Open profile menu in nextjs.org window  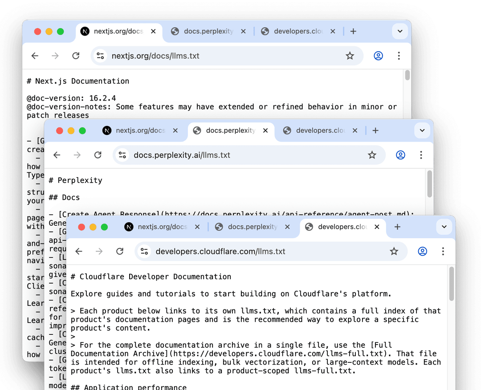tap(378, 56)
